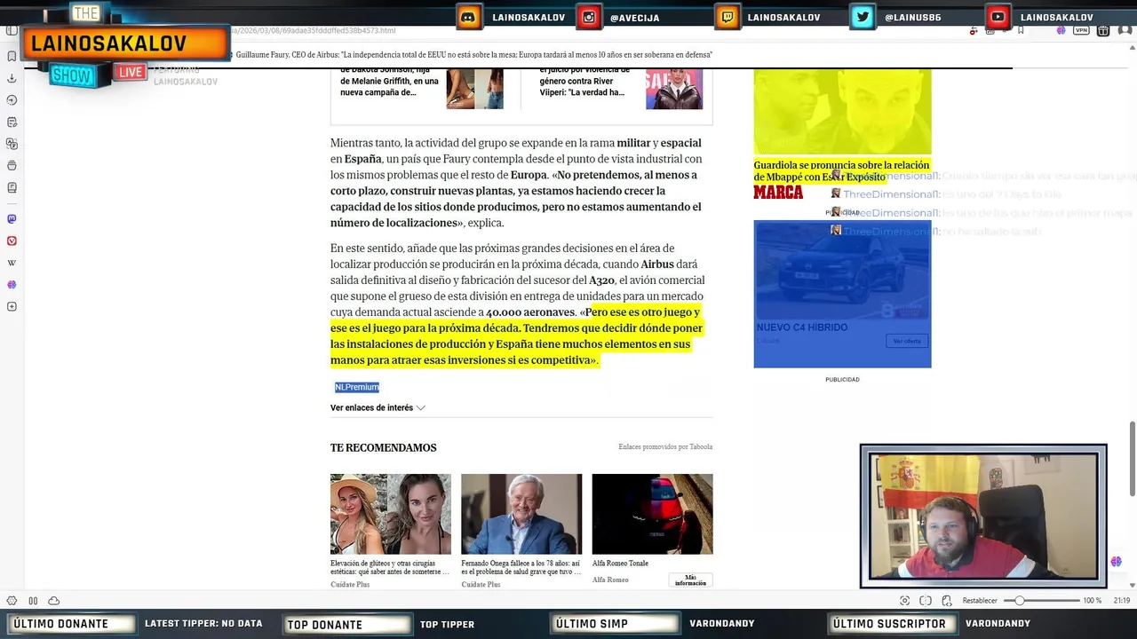
Task: Click the MARCA logo
Action: (778, 193)
